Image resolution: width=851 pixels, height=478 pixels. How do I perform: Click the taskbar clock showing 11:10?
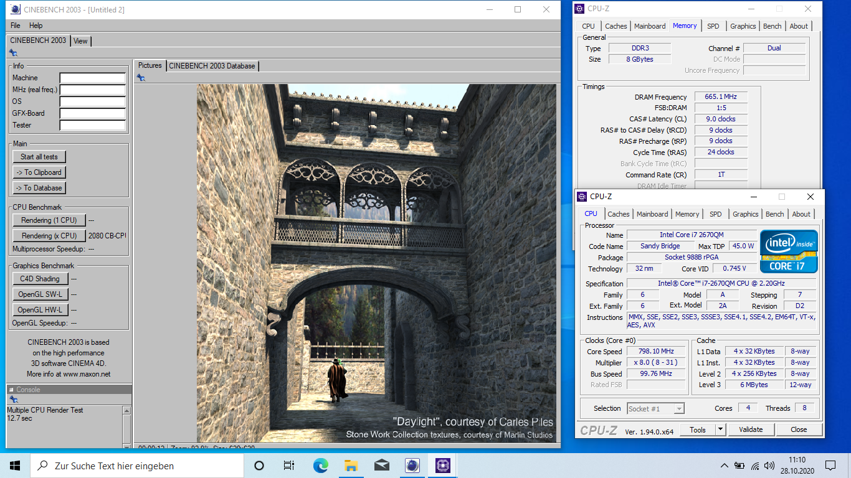point(796,466)
